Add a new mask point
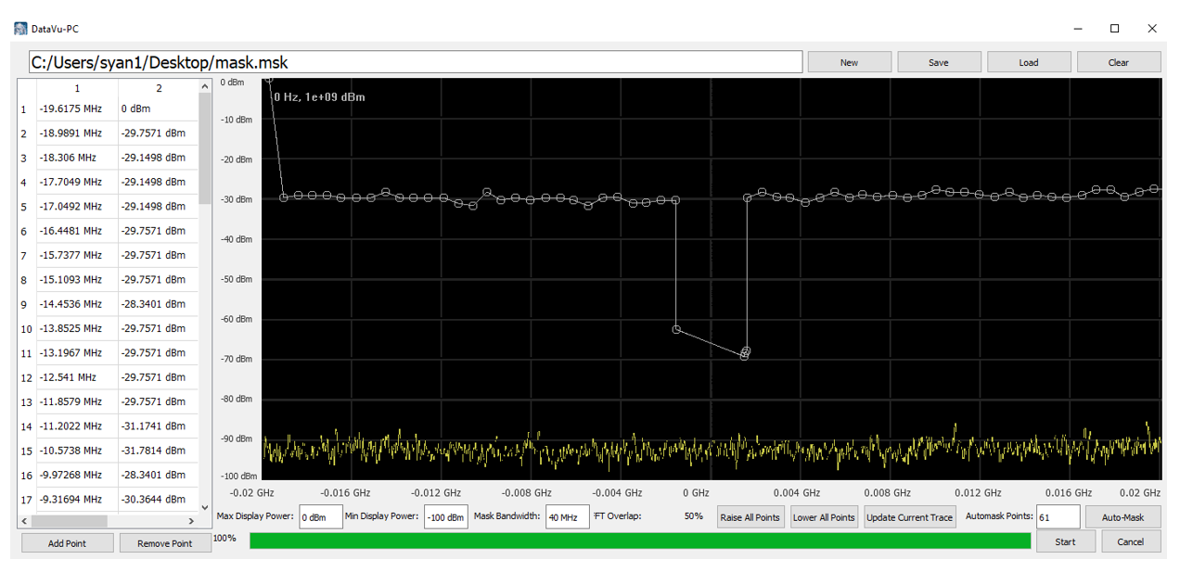This screenshot has height=572, width=1180. pyautogui.click(x=68, y=543)
